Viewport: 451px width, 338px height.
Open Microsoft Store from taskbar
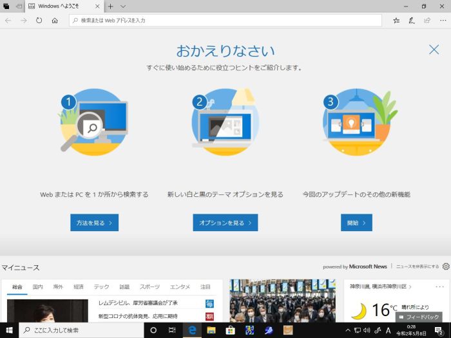click(230, 330)
